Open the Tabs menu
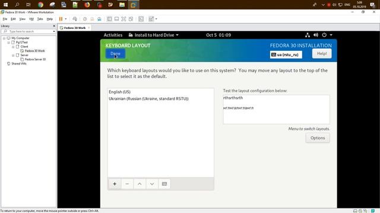The height and width of the screenshot is (213, 380). coord(40,19)
